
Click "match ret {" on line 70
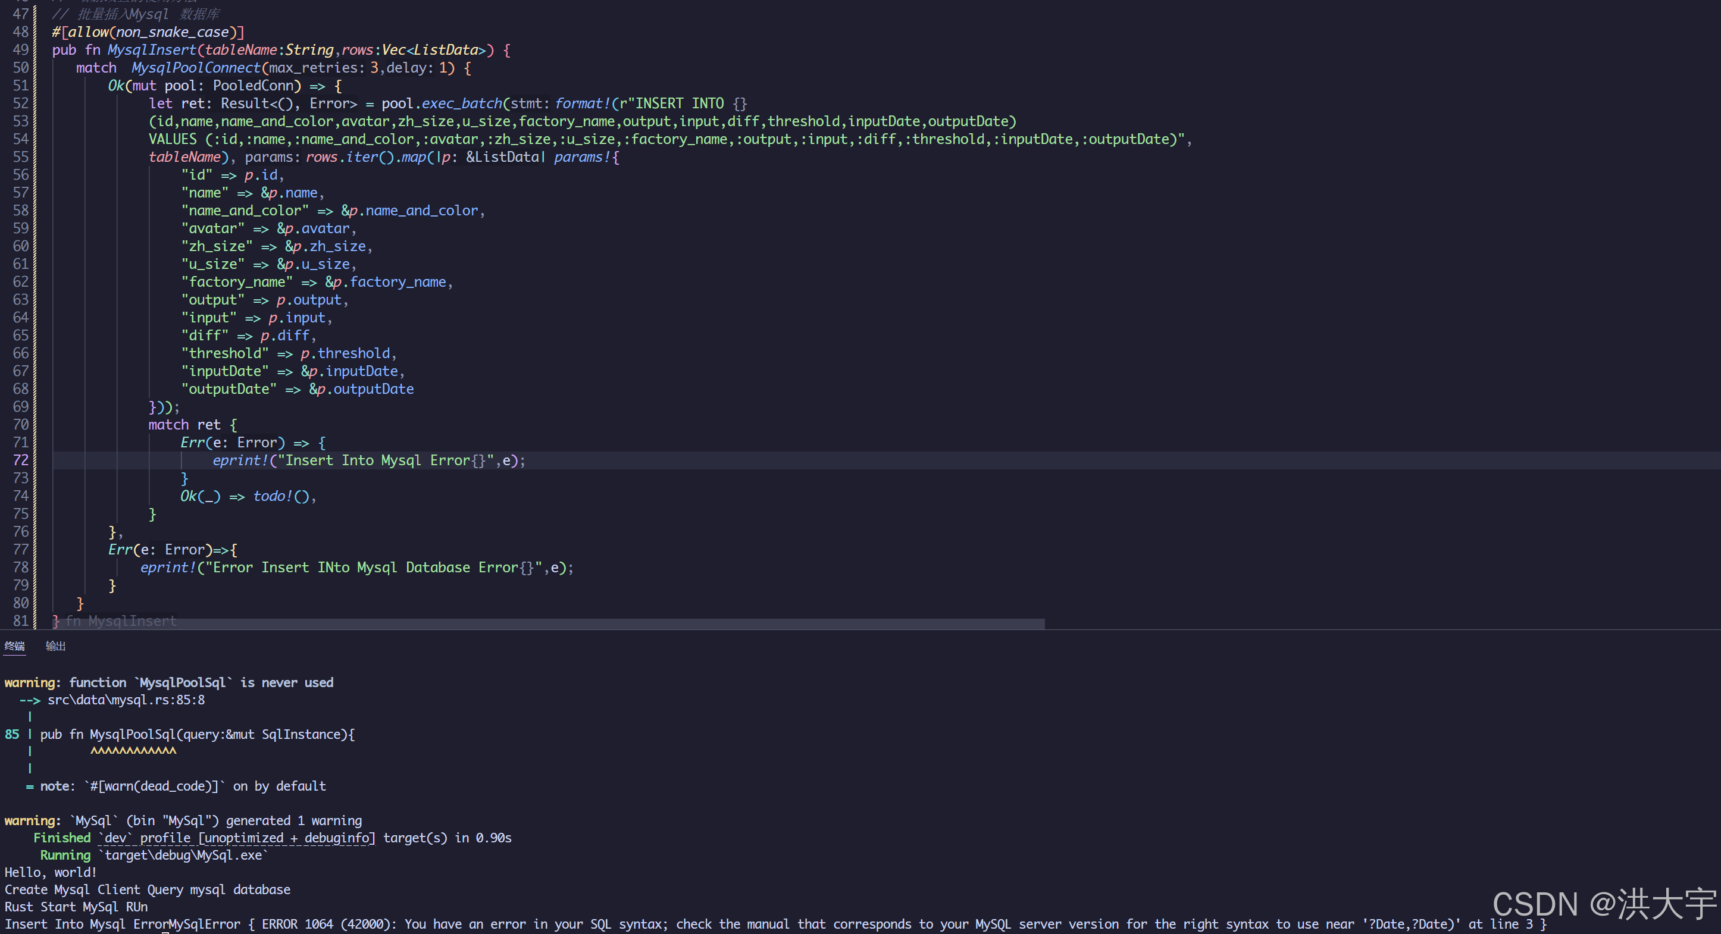(192, 425)
